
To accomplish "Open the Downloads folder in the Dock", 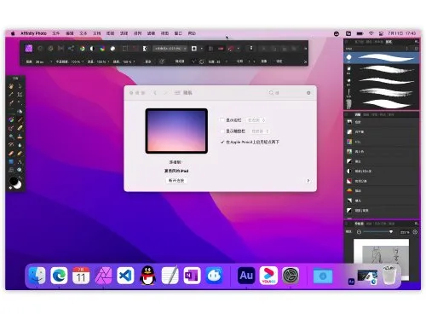I will pyautogui.click(x=323, y=276).
